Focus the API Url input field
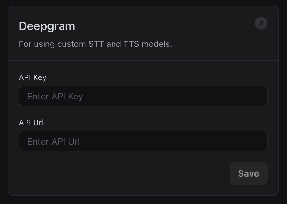This screenshot has width=287, height=204. coord(143,141)
